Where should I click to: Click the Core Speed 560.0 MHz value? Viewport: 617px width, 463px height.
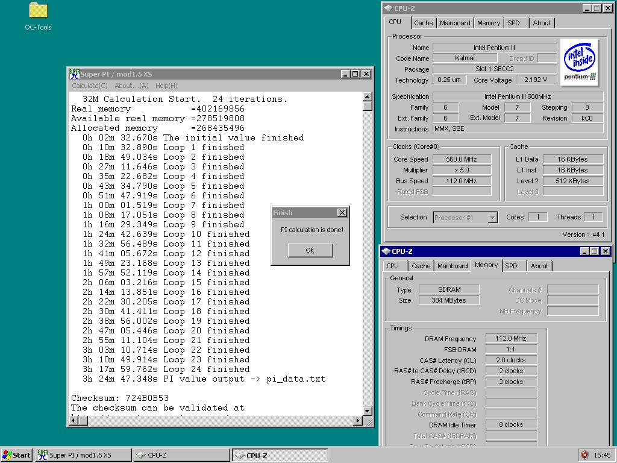pos(462,159)
